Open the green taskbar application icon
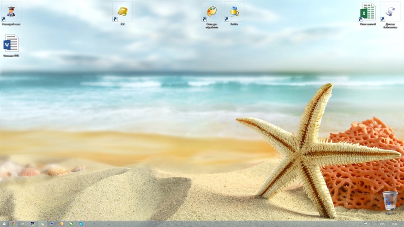404x227 pixels. pos(71,224)
